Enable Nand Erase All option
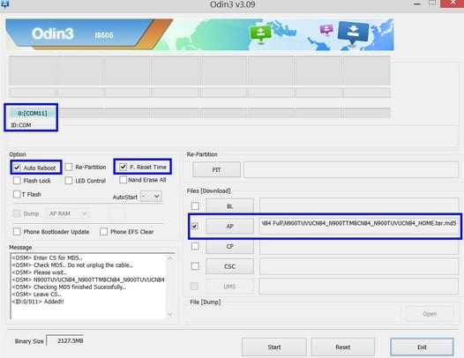Viewport: 464px width, 358px height. point(123,180)
